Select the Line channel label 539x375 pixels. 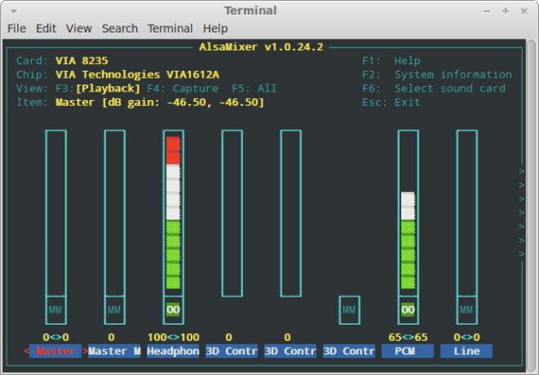(x=466, y=351)
